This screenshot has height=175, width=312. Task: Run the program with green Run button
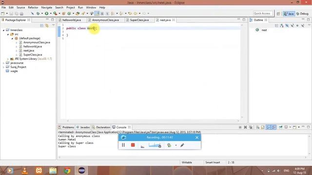coord(47,14)
